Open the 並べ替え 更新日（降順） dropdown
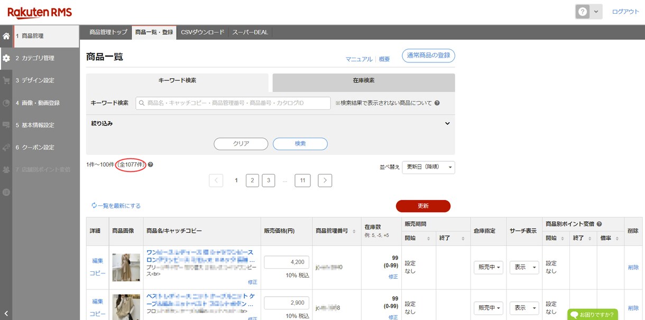This screenshot has width=645, height=320. [x=428, y=167]
